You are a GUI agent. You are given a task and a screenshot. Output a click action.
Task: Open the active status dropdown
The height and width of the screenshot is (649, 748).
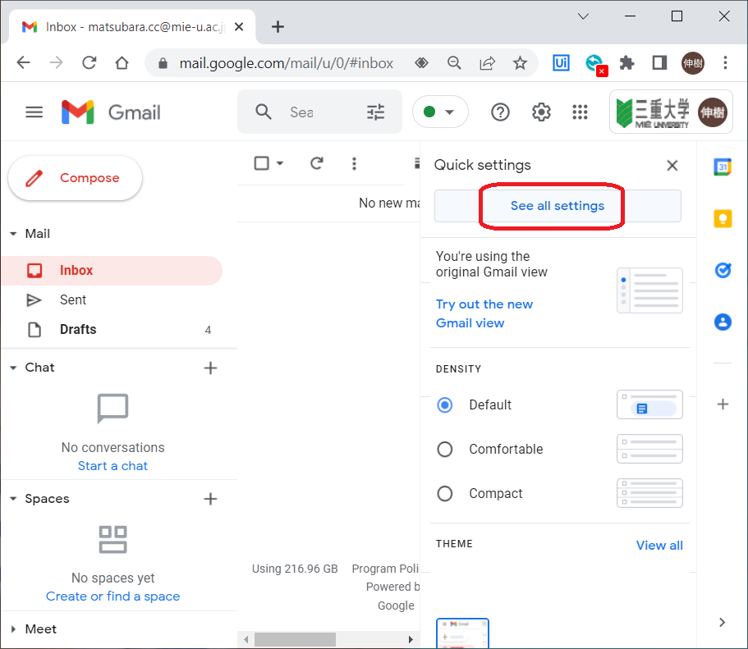coord(440,112)
